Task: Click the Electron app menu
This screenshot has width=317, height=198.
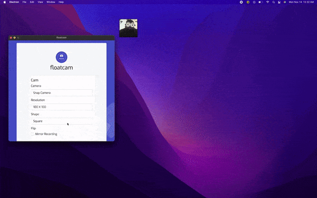Action: (x=14, y=2)
